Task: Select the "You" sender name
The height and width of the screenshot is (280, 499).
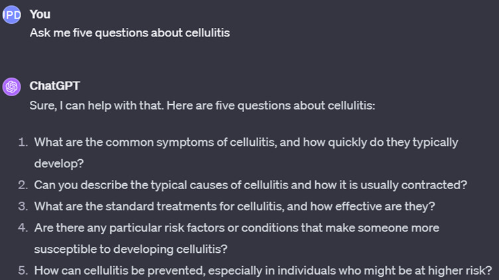Action: click(x=40, y=15)
